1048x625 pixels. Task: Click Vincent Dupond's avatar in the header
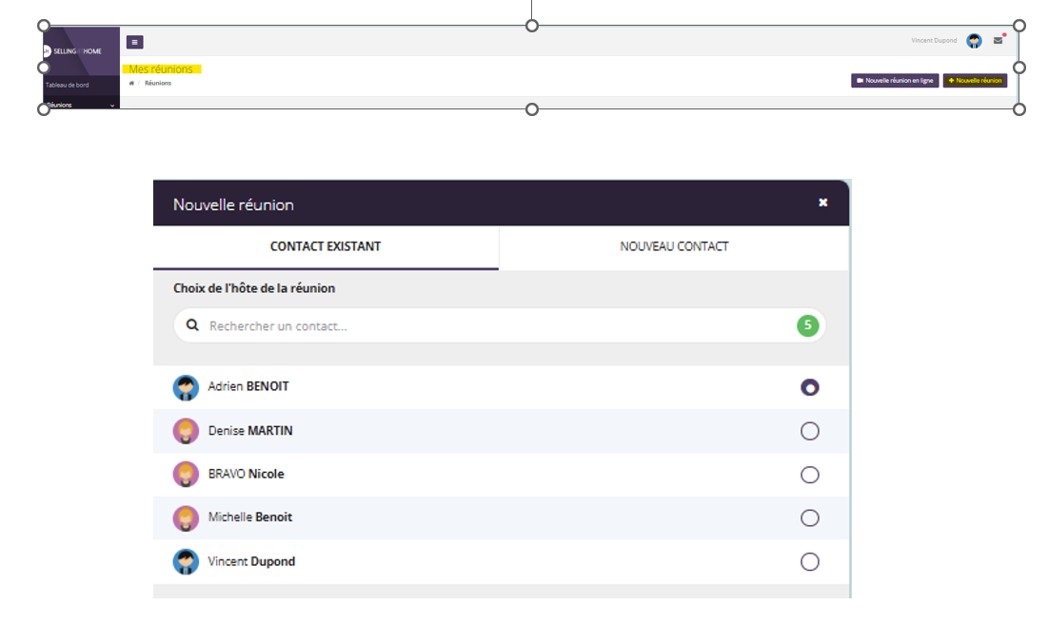[974, 41]
